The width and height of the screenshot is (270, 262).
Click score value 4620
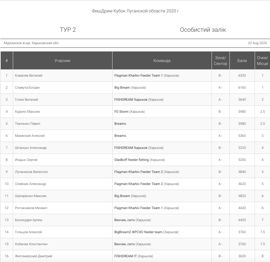pos(242,184)
